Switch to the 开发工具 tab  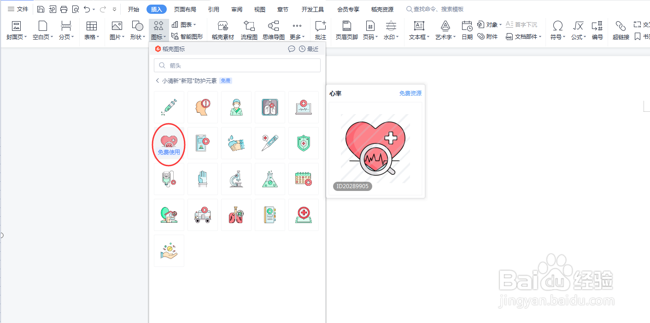[x=313, y=9]
